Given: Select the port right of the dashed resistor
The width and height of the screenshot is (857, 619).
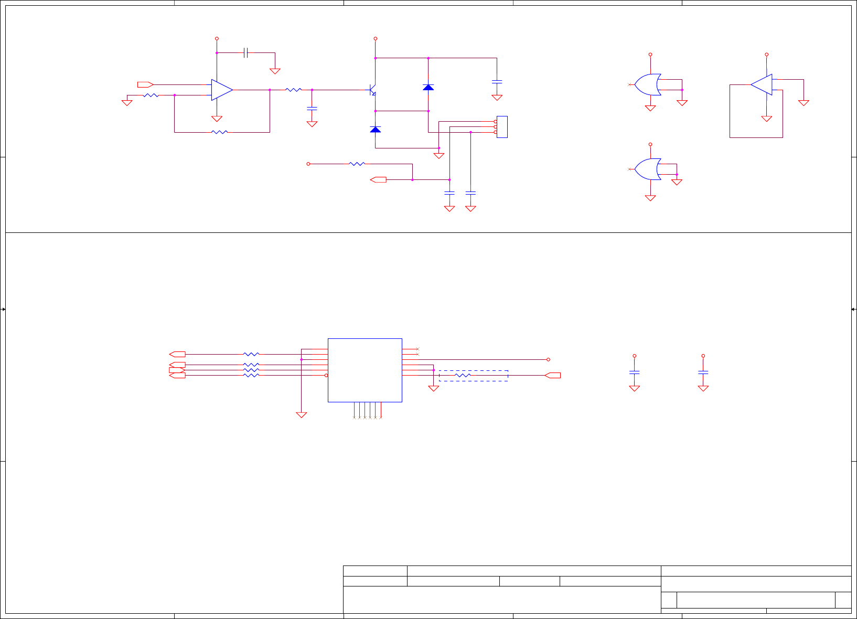Looking at the screenshot, I should [x=553, y=375].
